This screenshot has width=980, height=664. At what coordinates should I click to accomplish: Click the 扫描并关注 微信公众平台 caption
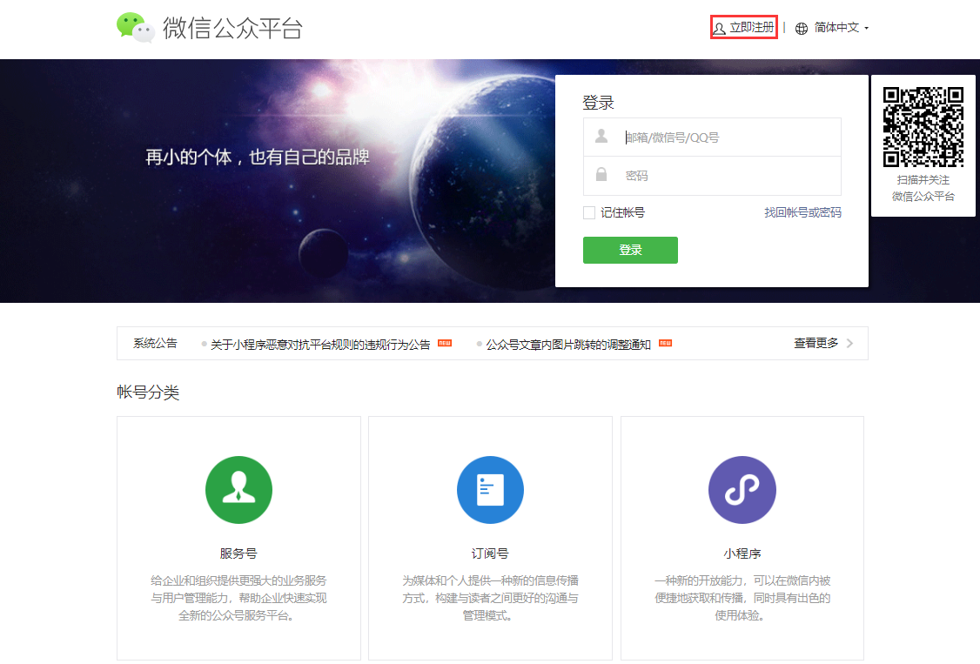click(x=923, y=188)
